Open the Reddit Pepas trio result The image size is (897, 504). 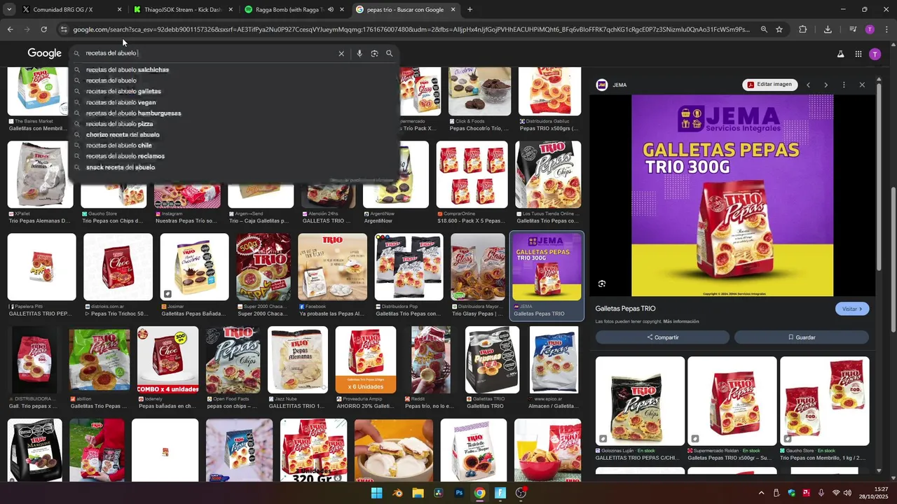tap(431, 360)
